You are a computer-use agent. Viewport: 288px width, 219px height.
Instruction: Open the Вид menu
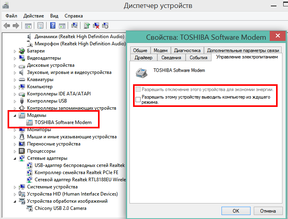[54, 16]
